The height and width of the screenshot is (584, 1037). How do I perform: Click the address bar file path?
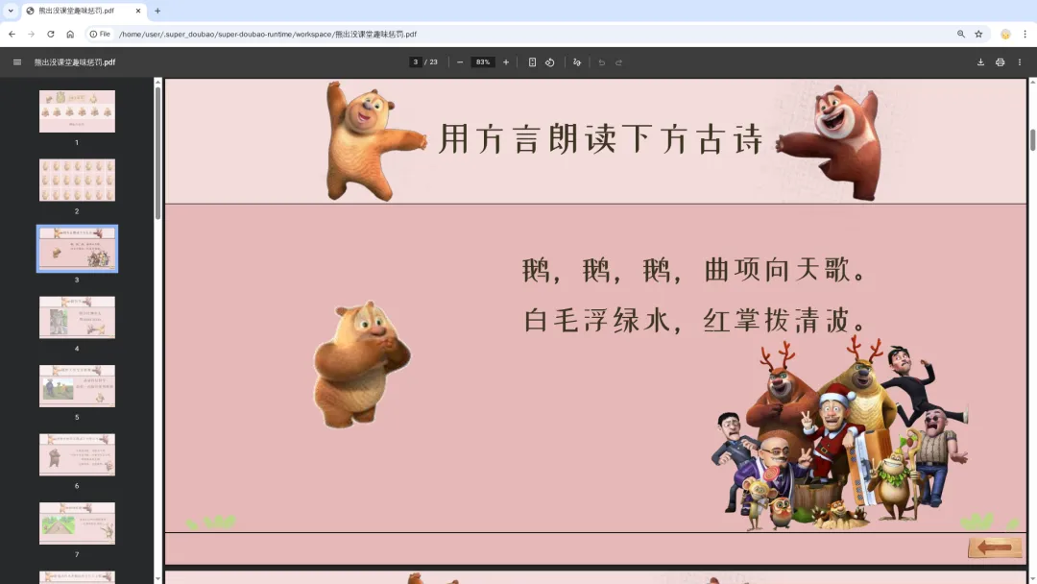click(268, 34)
